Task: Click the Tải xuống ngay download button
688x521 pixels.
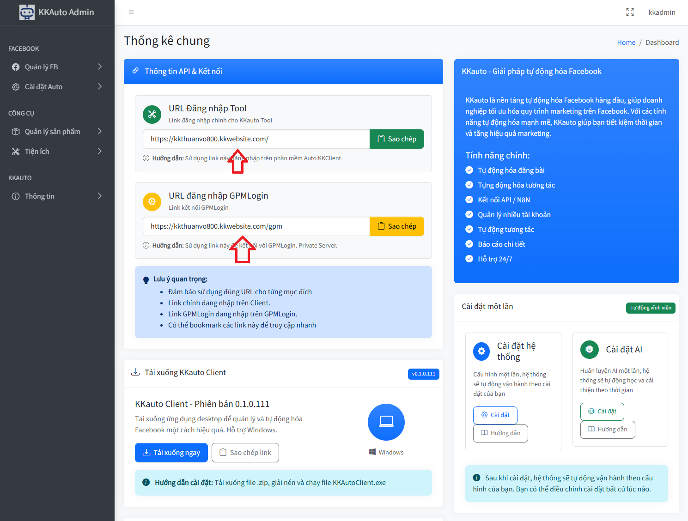Action: [171, 453]
